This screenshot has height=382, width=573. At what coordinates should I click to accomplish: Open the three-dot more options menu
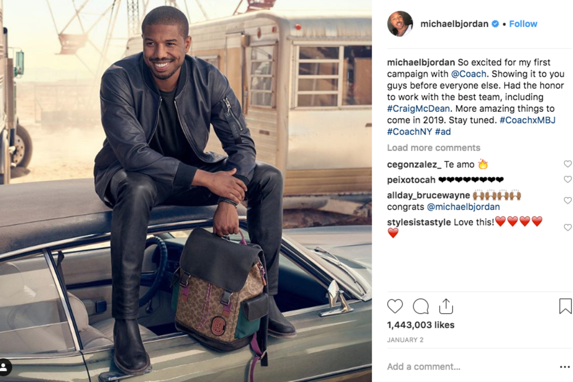(x=565, y=367)
